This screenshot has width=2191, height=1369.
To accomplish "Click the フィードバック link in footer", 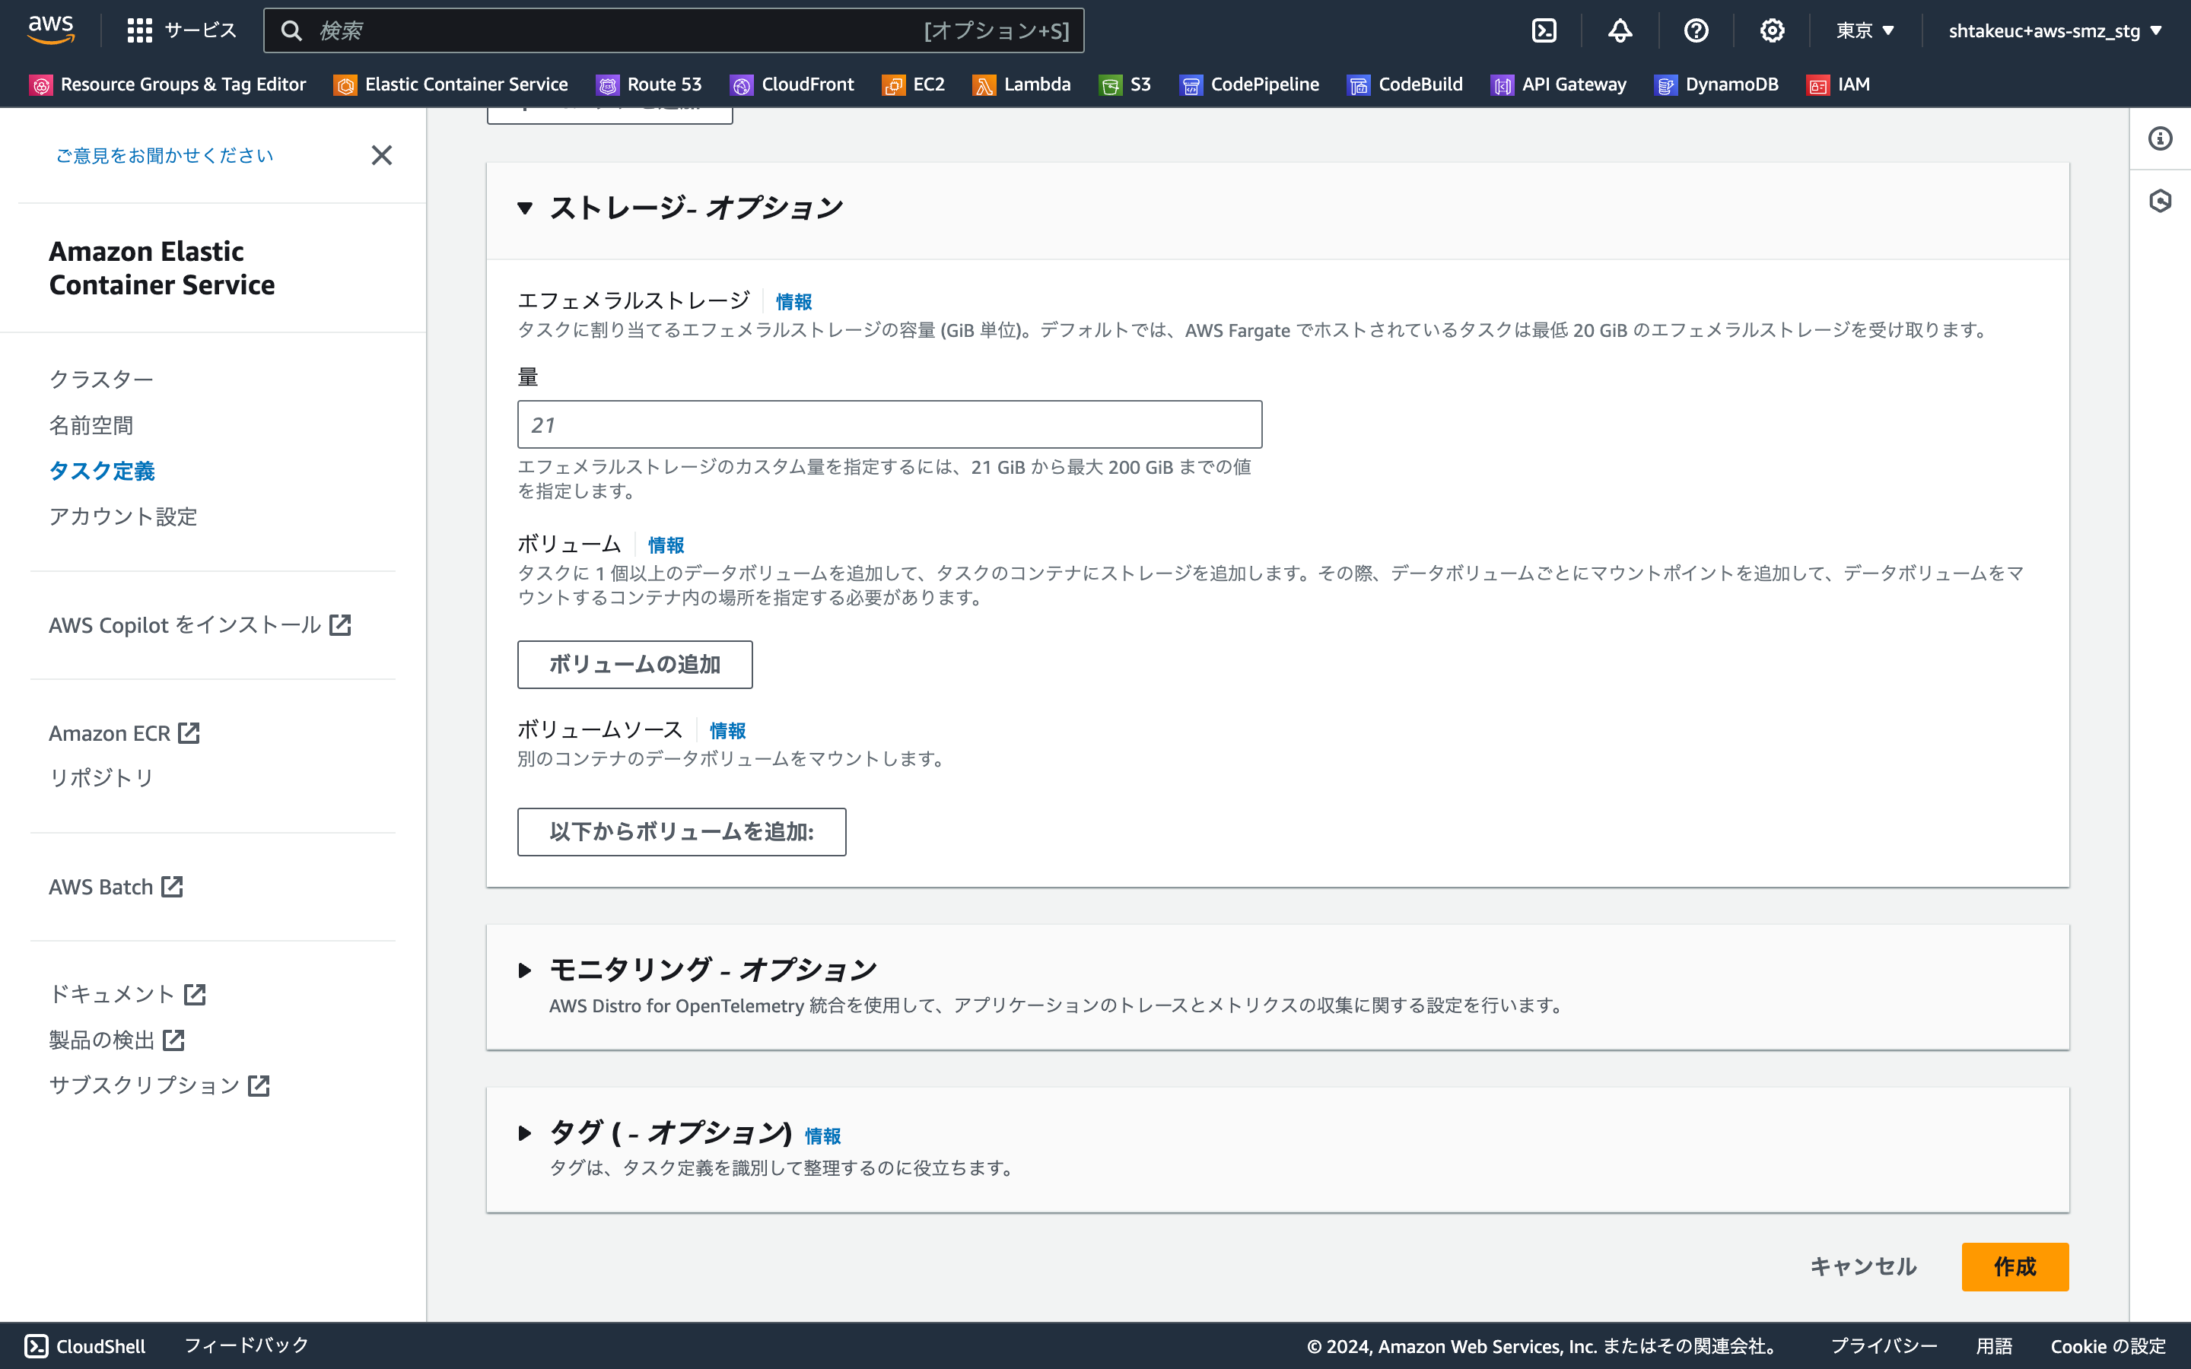I will 246,1345.
